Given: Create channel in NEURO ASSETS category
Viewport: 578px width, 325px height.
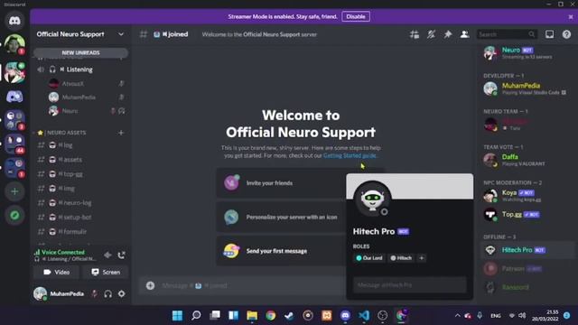Looking at the screenshot, I should point(121,133).
